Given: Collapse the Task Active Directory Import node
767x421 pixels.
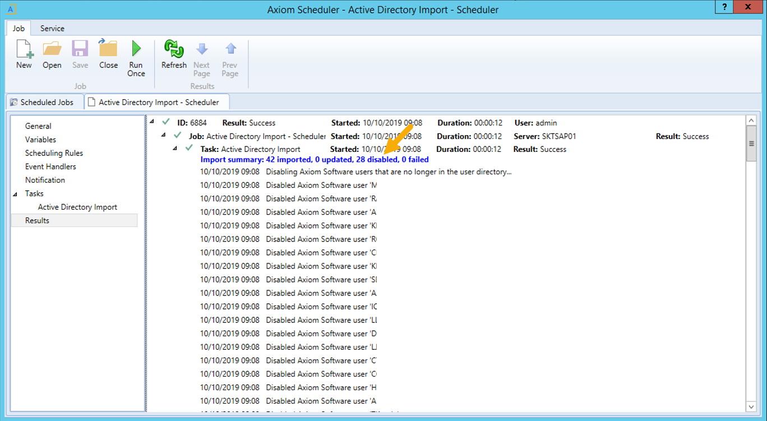Looking at the screenshot, I should click(175, 149).
